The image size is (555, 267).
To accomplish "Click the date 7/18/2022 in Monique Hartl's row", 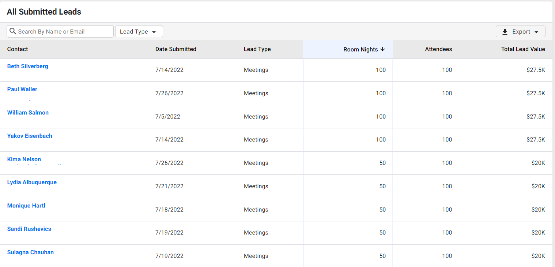I will click(x=169, y=210).
